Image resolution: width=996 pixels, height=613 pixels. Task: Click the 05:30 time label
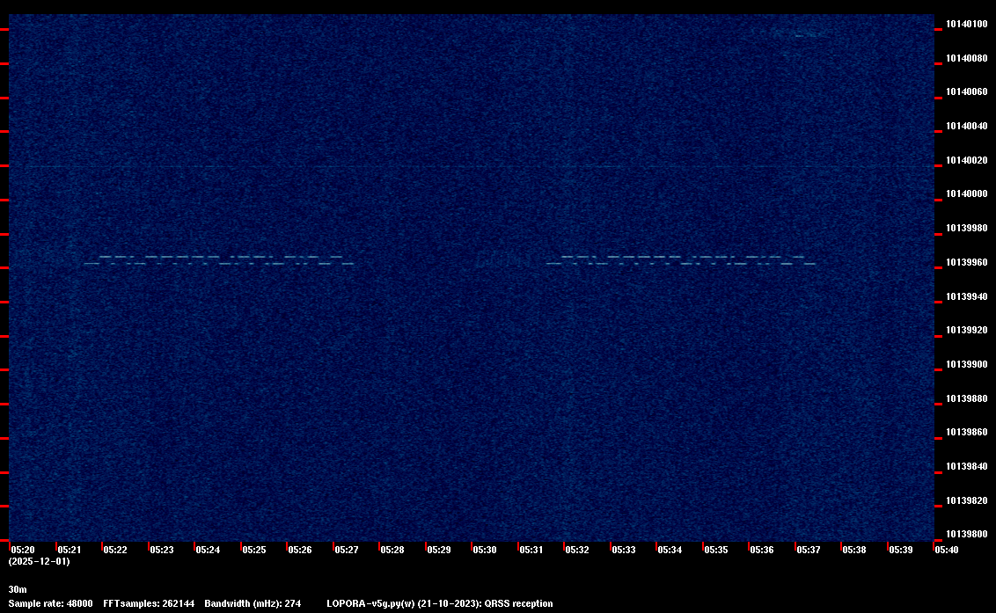[x=485, y=550]
